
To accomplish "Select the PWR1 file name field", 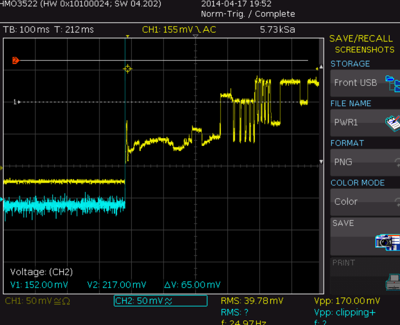I will (x=365, y=123).
